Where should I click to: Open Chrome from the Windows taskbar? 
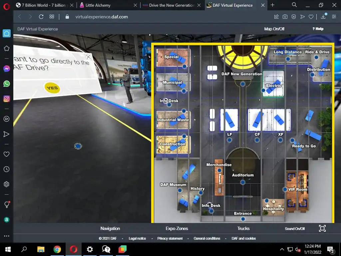pyautogui.click(x=57, y=249)
